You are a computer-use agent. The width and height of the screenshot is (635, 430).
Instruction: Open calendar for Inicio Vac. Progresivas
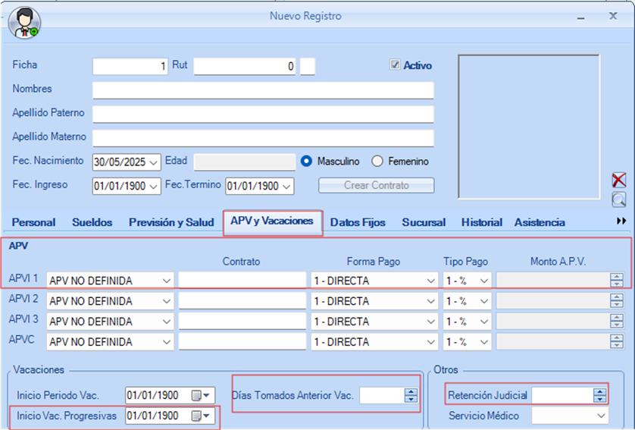click(204, 416)
